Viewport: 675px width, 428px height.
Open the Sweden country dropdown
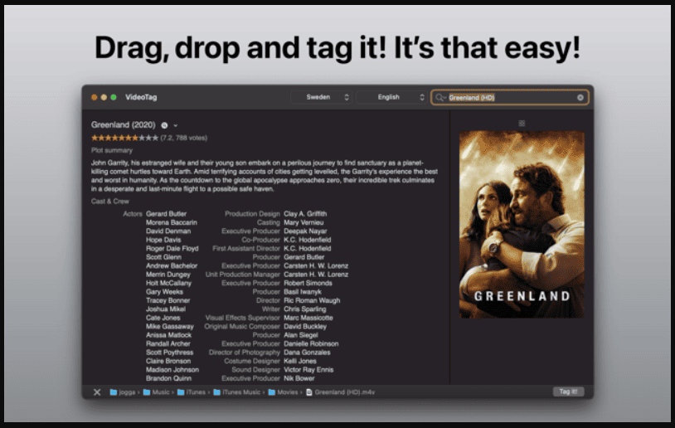coord(322,97)
